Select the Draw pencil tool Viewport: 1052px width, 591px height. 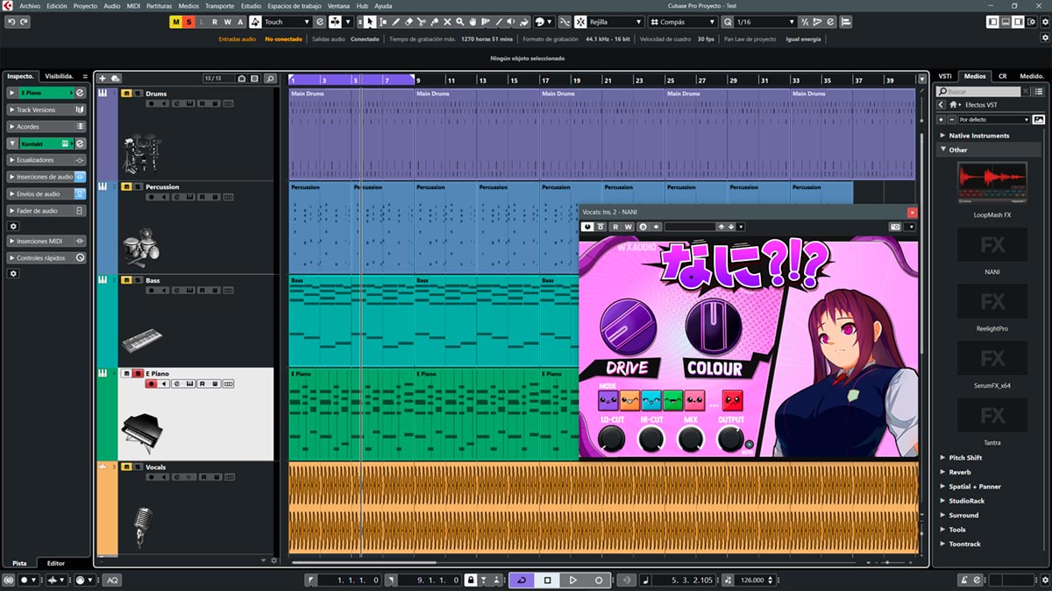(x=396, y=22)
